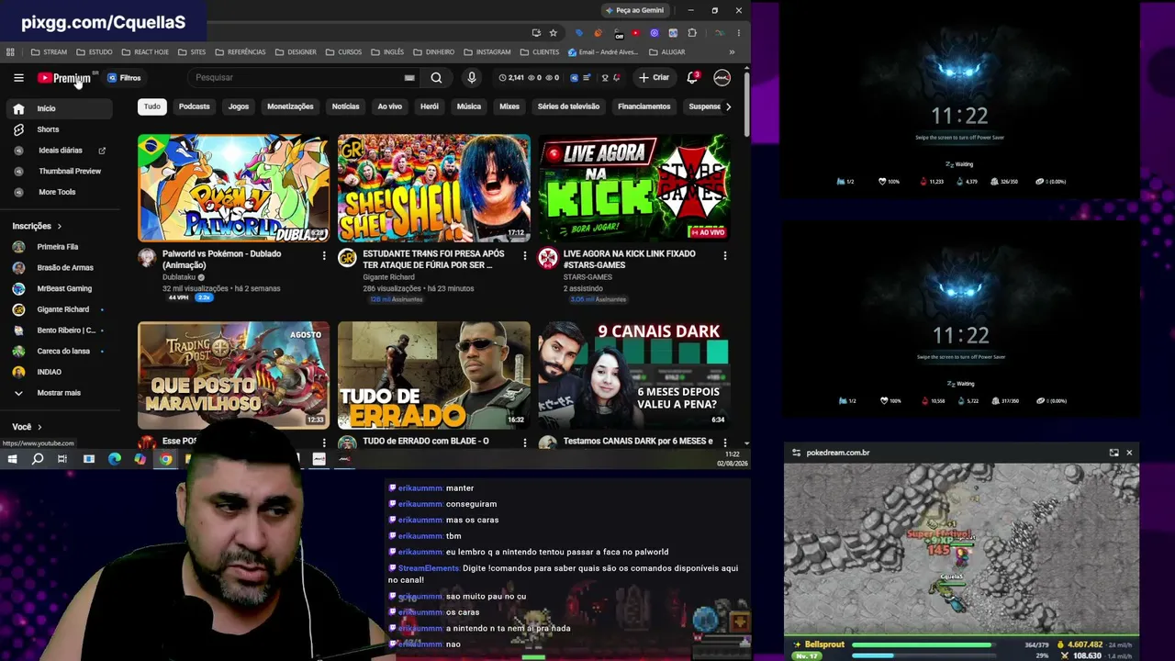Open the account avatar menu on YouTube

[x=722, y=78]
